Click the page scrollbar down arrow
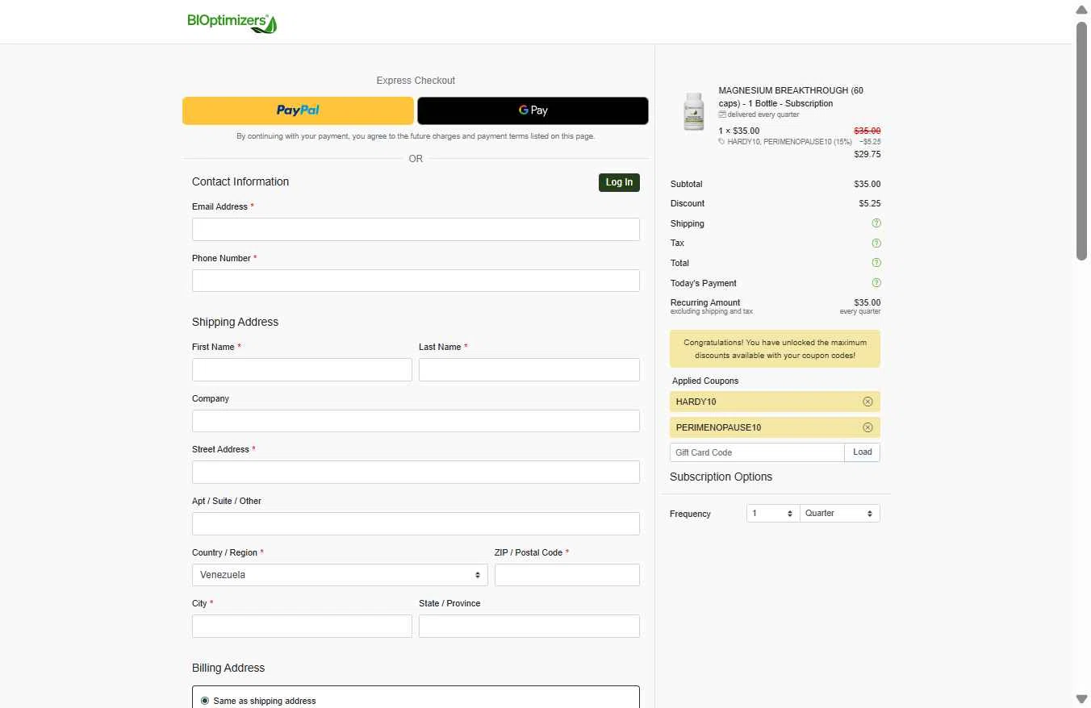The width and height of the screenshot is (1091, 708). 1081,698
